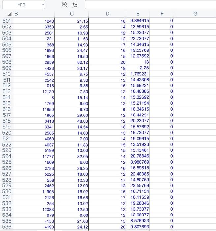This screenshot has height=231, width=216.
Task: Open the Name Box dropdown arrow
Action: [x=43, y=4]
